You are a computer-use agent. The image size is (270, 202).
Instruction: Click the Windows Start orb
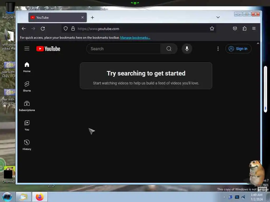click(x=7, y=197)
